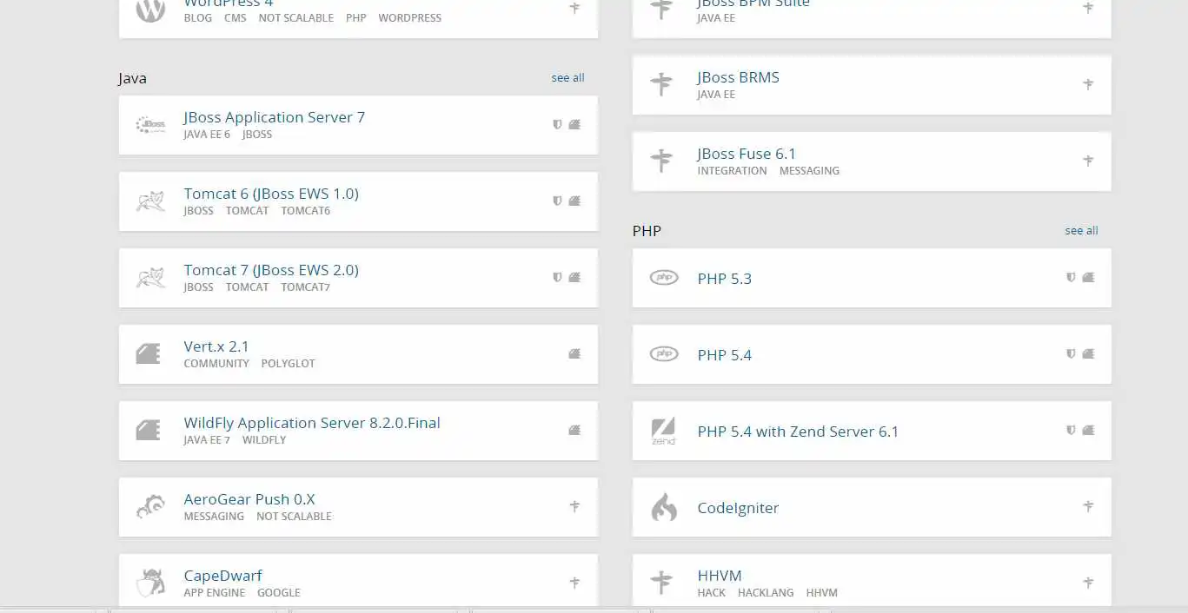Choose PHP 5.4 with Zend Server 6.1
This screenshot has height=613, width=1188.
click(798, 432)
